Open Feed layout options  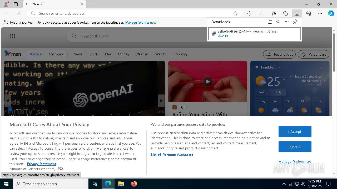(x=279, y=54)
